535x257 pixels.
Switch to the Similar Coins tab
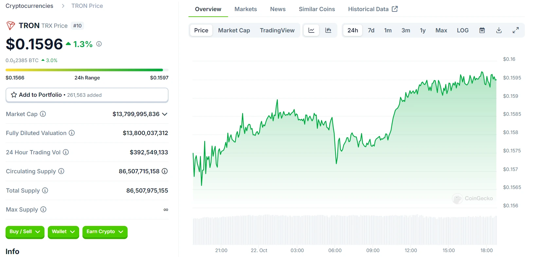(317, 9)
